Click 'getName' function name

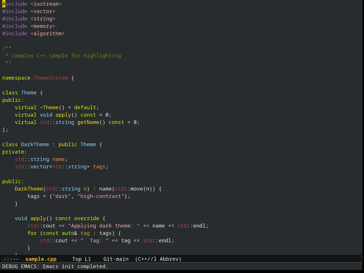point(88,122)
